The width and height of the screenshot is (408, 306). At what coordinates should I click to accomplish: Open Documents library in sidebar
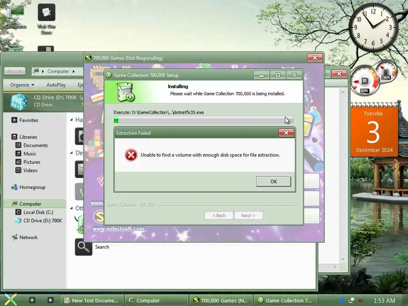pyautogui.click(x=35, y=145)
